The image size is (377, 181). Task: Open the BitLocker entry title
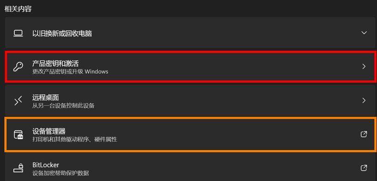click(46, 165)
